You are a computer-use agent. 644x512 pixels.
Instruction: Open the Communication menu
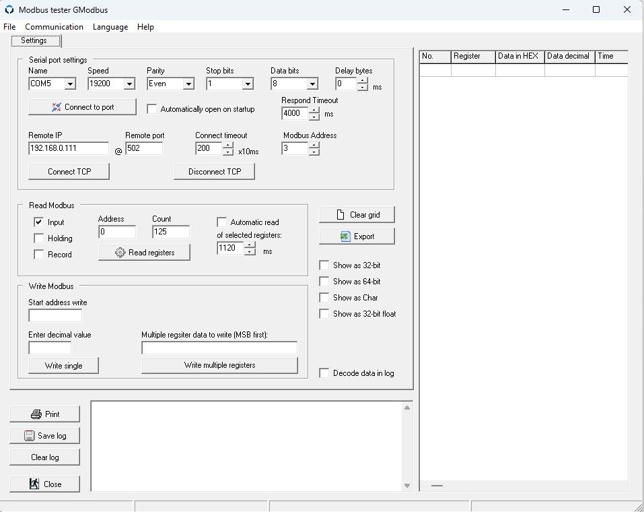55,27
